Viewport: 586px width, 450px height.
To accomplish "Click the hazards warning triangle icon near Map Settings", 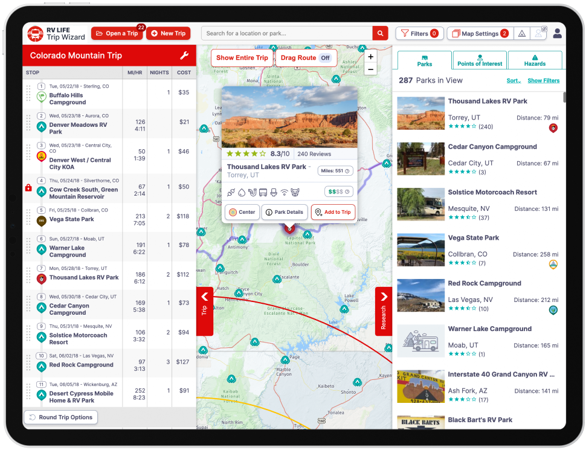I will (522, 33).
